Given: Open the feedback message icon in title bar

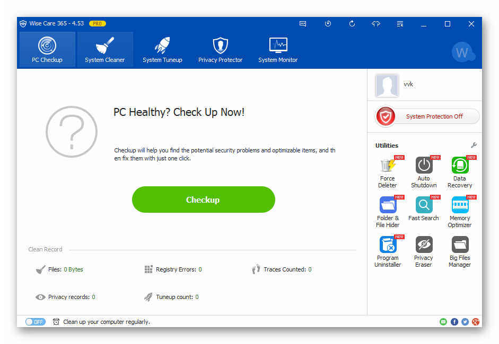Looking at the screenshot, I should click(x=303, y=24).
